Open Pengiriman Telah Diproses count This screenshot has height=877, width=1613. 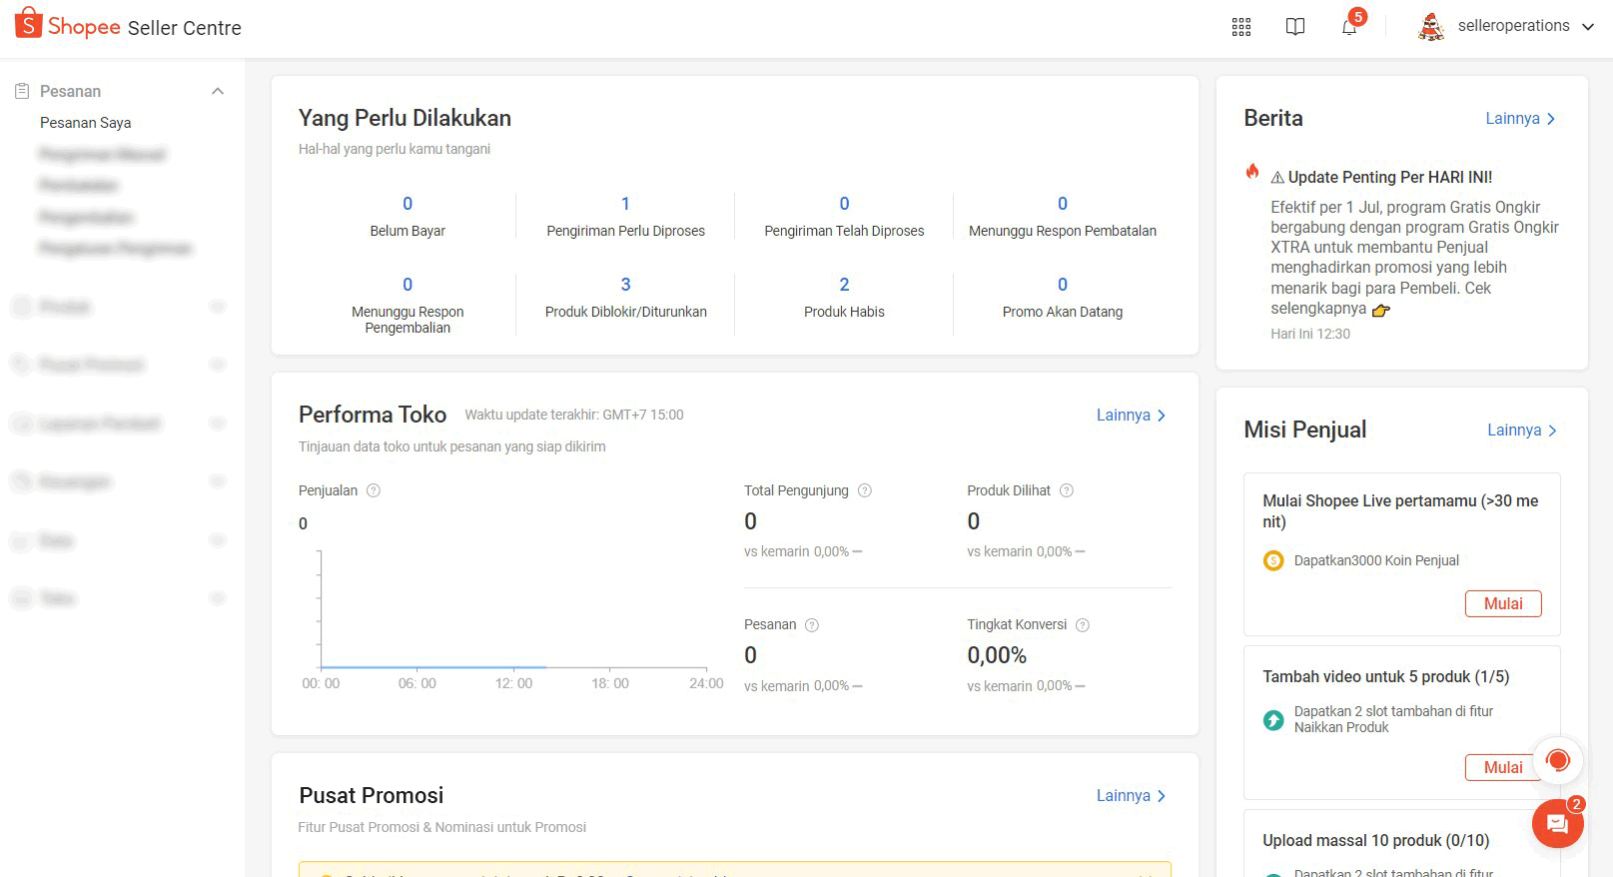(844, 204)
